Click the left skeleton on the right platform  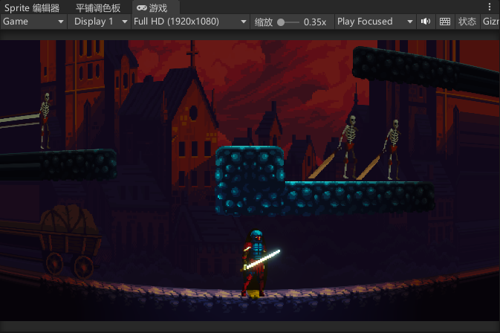click(x=349, y=145)
